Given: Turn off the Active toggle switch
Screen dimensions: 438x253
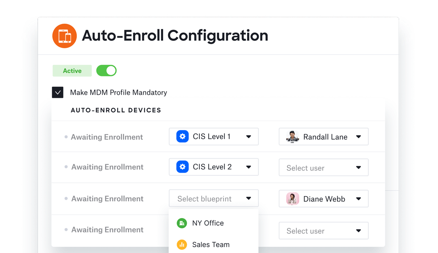Looking at the screenshot, I should (x=106, y=71).
